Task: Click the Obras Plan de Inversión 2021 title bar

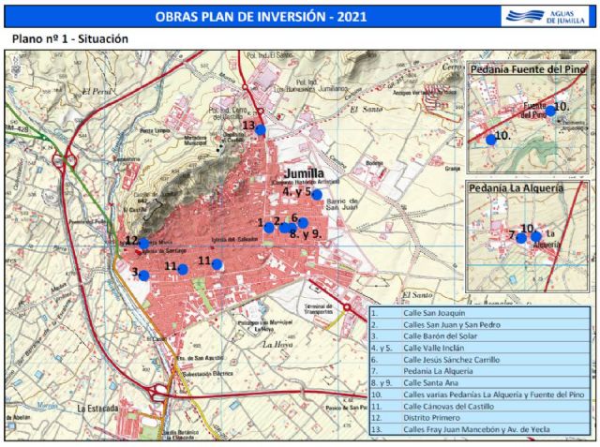Action: pos(262,16)
